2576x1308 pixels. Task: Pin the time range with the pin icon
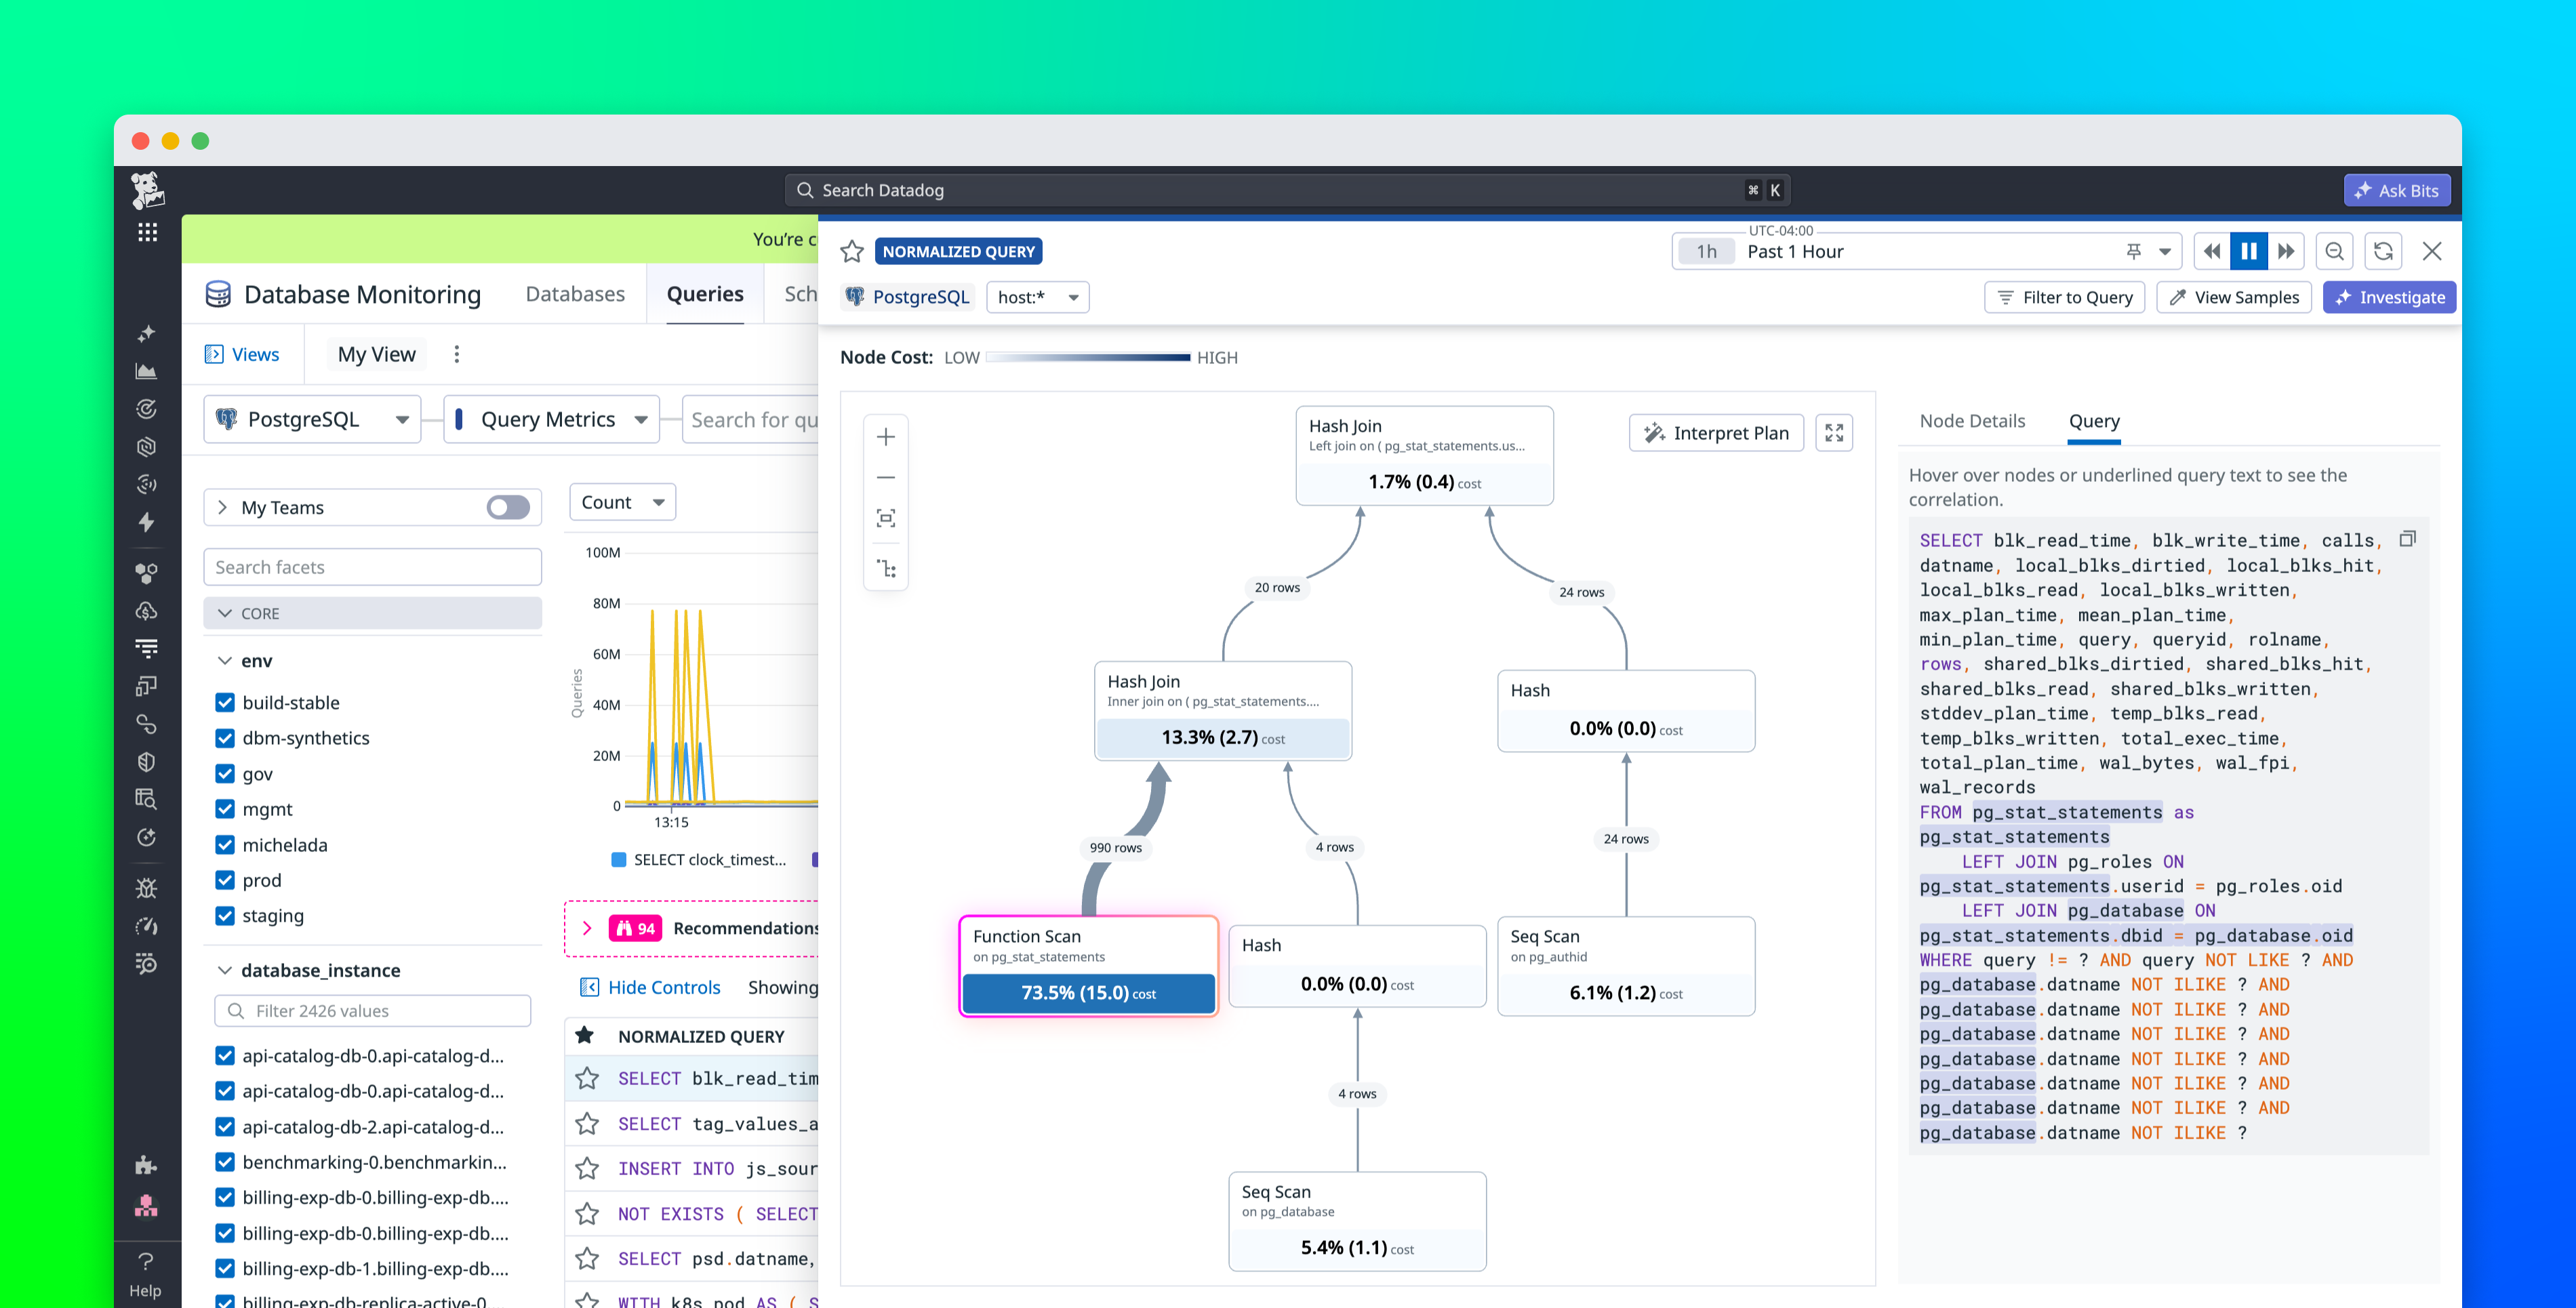click(x=2133, y=251)
